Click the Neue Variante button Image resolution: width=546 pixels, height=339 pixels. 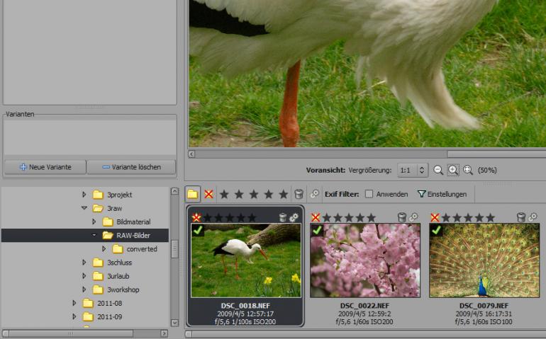[45, 167]
